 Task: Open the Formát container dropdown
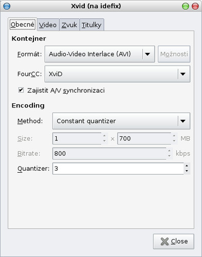100,54
